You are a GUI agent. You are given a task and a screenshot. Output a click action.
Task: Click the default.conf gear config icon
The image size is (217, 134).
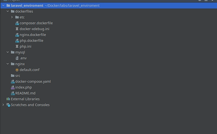pyautogui.click(x=17, y=70)
